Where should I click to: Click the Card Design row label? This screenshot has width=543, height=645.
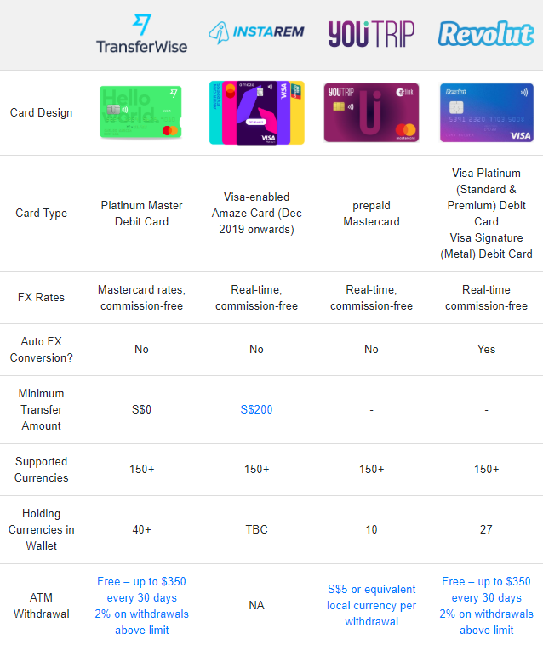[41, 112]
